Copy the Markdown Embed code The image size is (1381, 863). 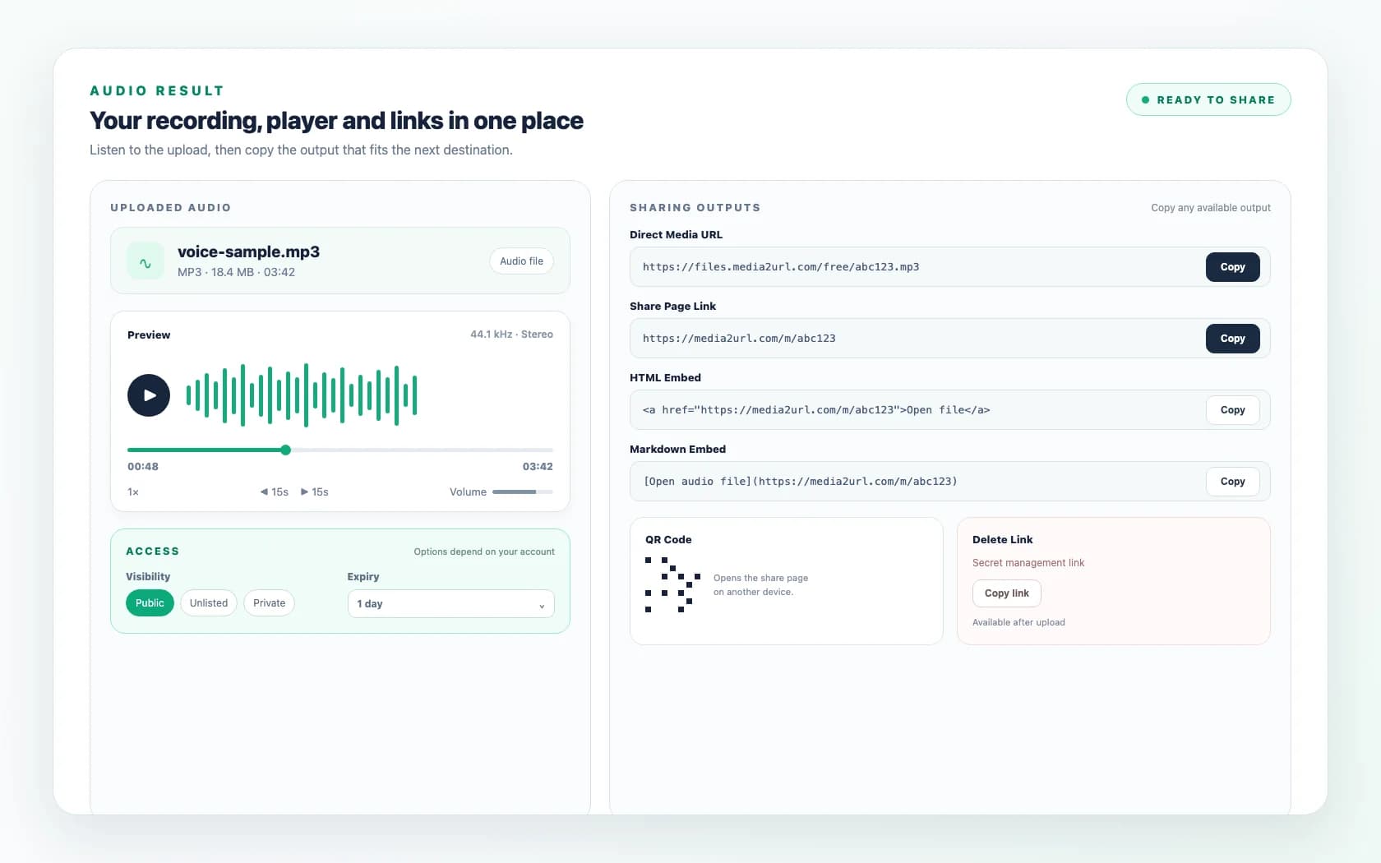[x=1232, y=482]
